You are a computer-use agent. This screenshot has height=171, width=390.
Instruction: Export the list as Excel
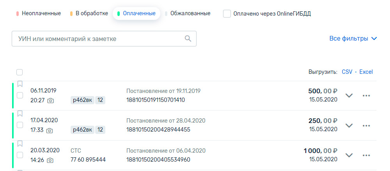(x=366, y=72)
